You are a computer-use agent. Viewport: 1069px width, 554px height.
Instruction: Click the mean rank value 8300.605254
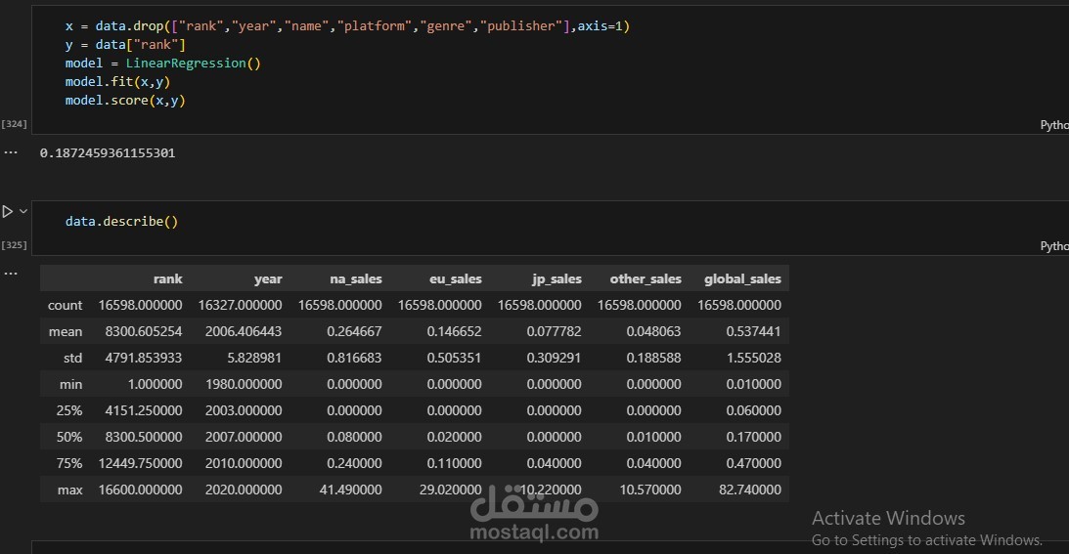(x=144, y=332)
